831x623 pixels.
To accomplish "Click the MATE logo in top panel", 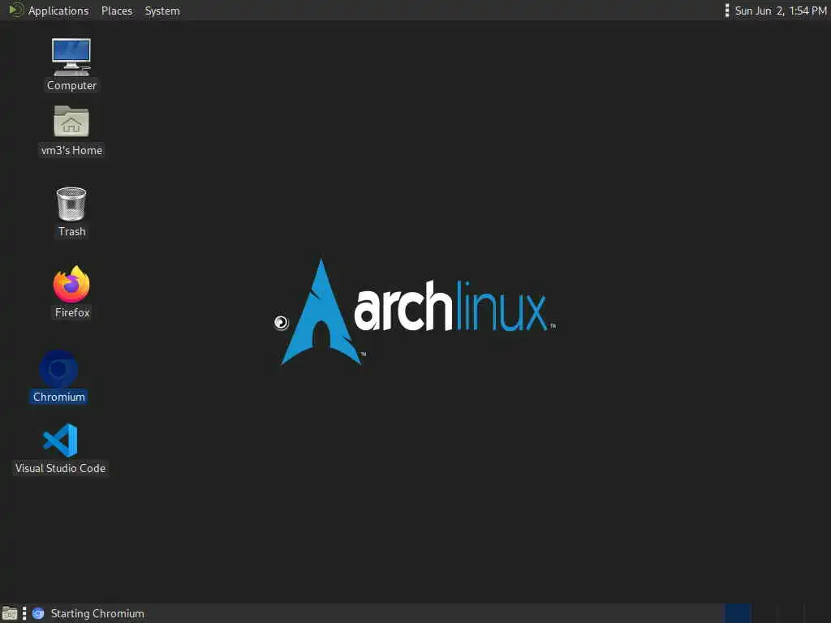I will (x=15, y=10).
